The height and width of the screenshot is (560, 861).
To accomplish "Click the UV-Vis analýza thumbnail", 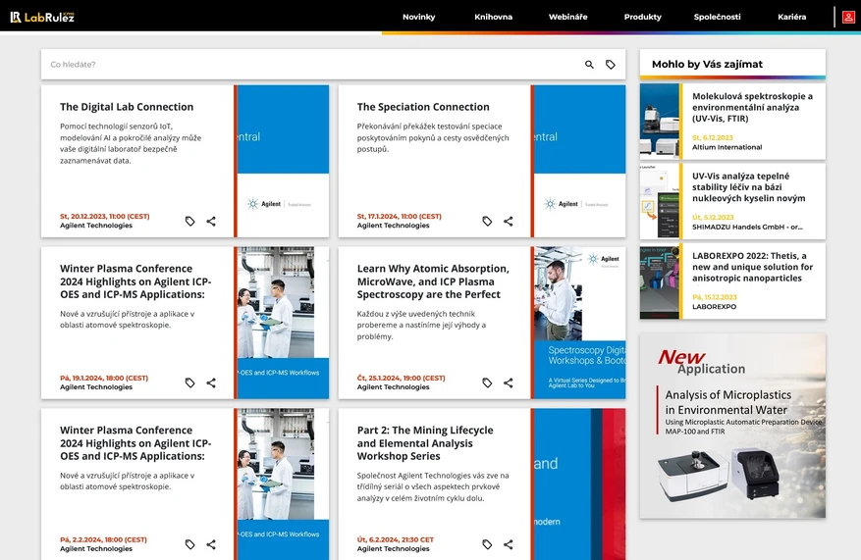I will (x=660, y=201).
